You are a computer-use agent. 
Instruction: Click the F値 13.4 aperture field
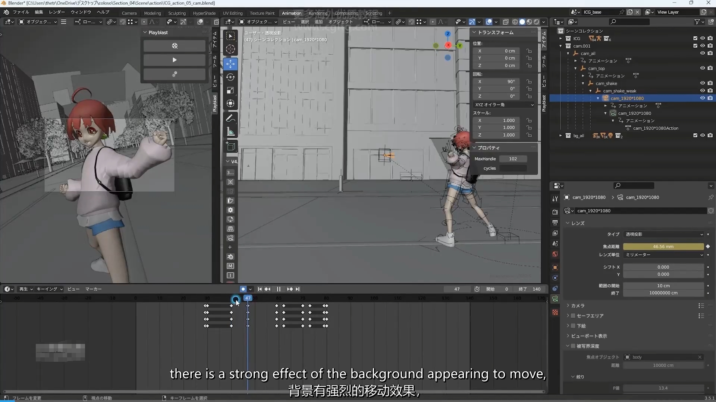[x=663, y=388]
